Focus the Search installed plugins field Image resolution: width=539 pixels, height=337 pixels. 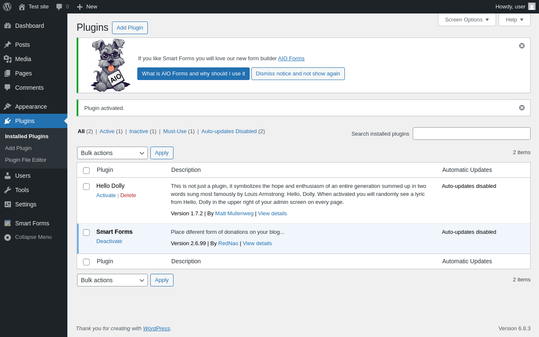[472, 134]
